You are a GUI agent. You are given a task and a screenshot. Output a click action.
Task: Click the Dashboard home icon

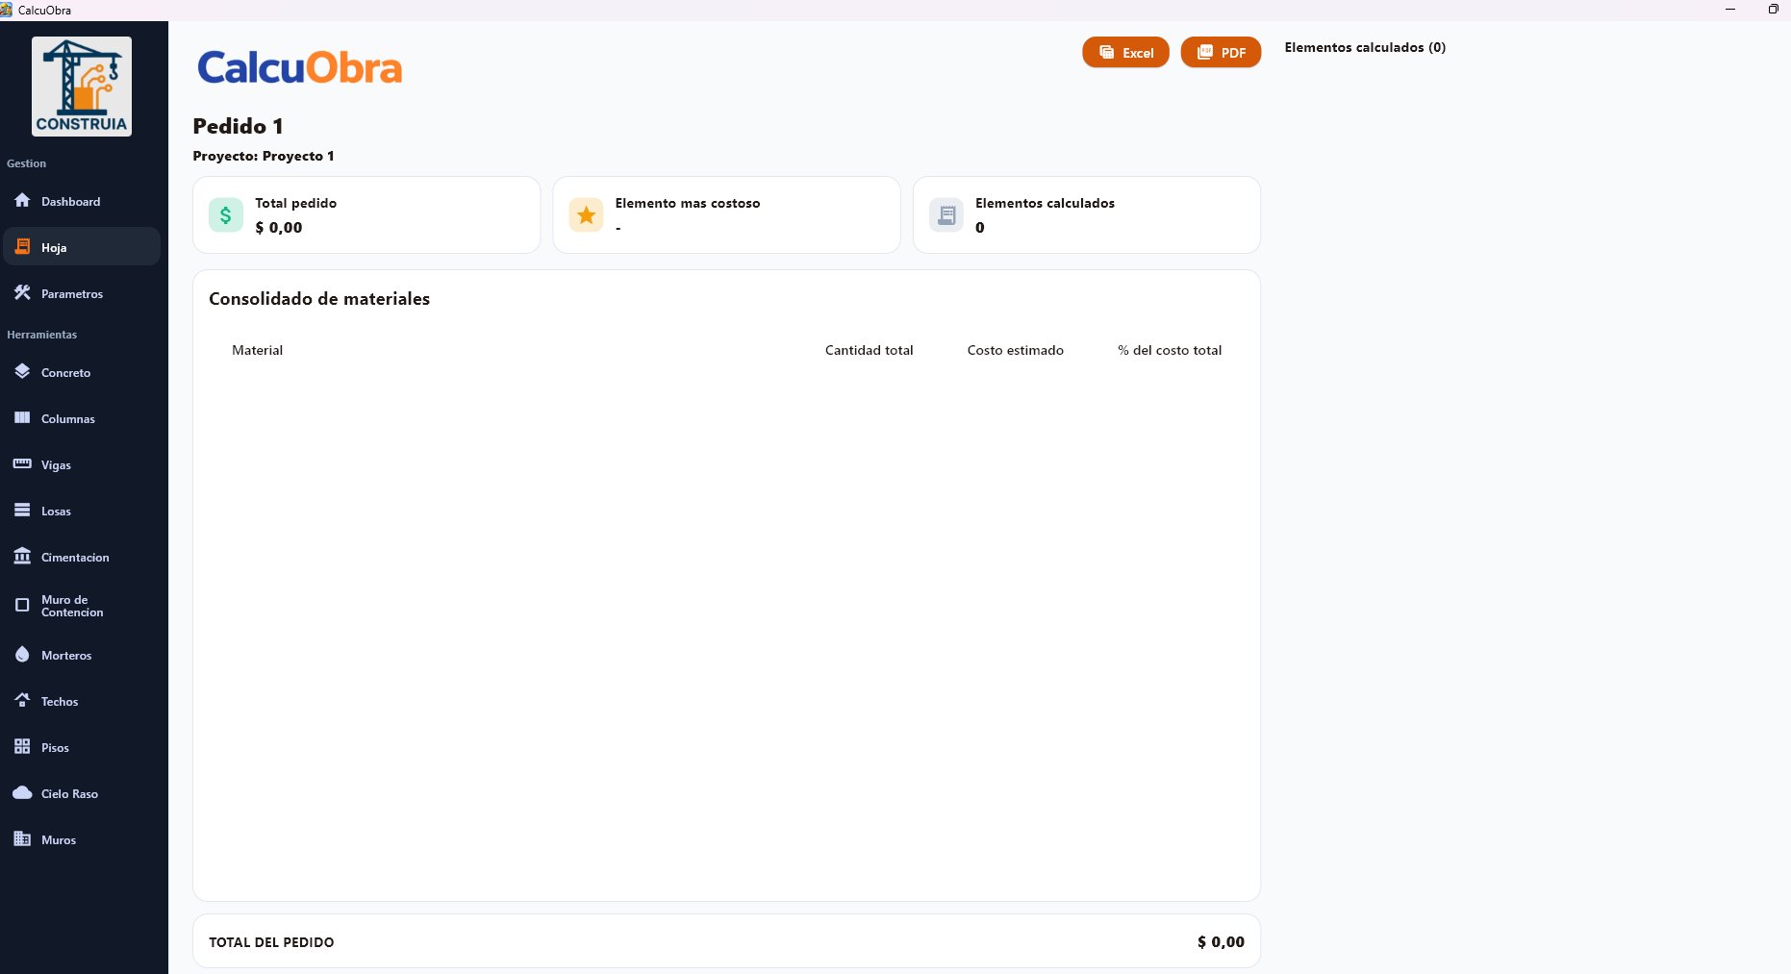click(x=22, y=200)
